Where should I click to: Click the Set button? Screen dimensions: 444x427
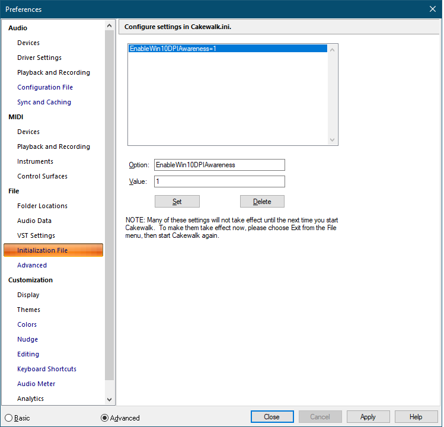point(177,202)
